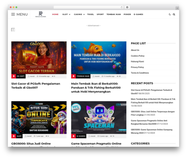Open E-GAMES nav item
Image resolution: width=187 pixels, height=158 pixels.
tap(138, 14)
